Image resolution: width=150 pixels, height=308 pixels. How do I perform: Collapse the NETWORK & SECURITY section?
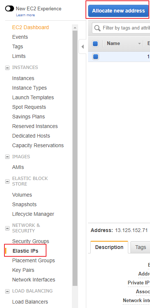(7, 228)
